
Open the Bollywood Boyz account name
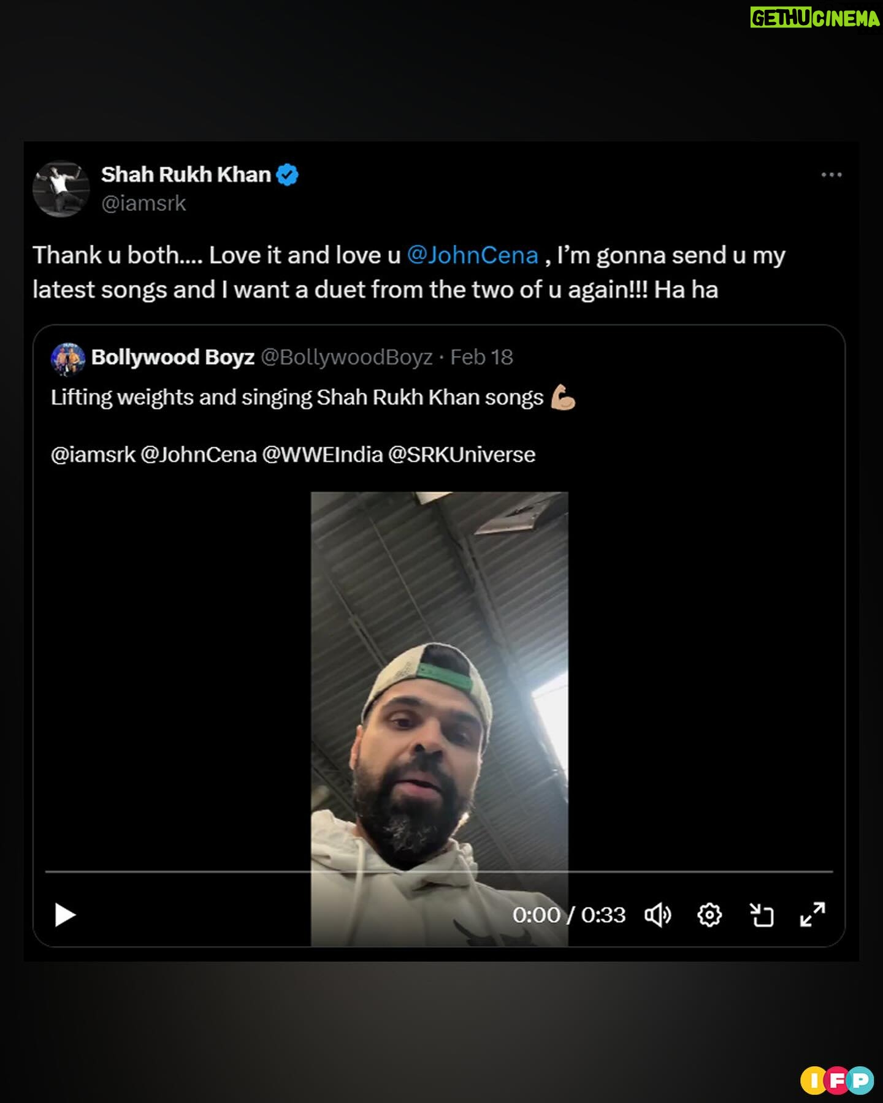pyautogui.click(x=172, y=357)
